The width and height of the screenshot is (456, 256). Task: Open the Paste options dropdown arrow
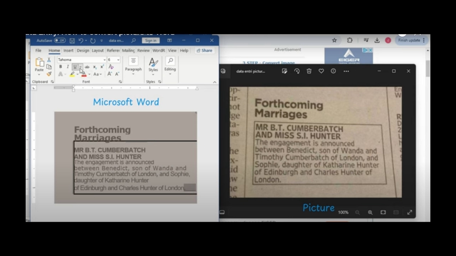pyautogui.click(x=39, y=74)
